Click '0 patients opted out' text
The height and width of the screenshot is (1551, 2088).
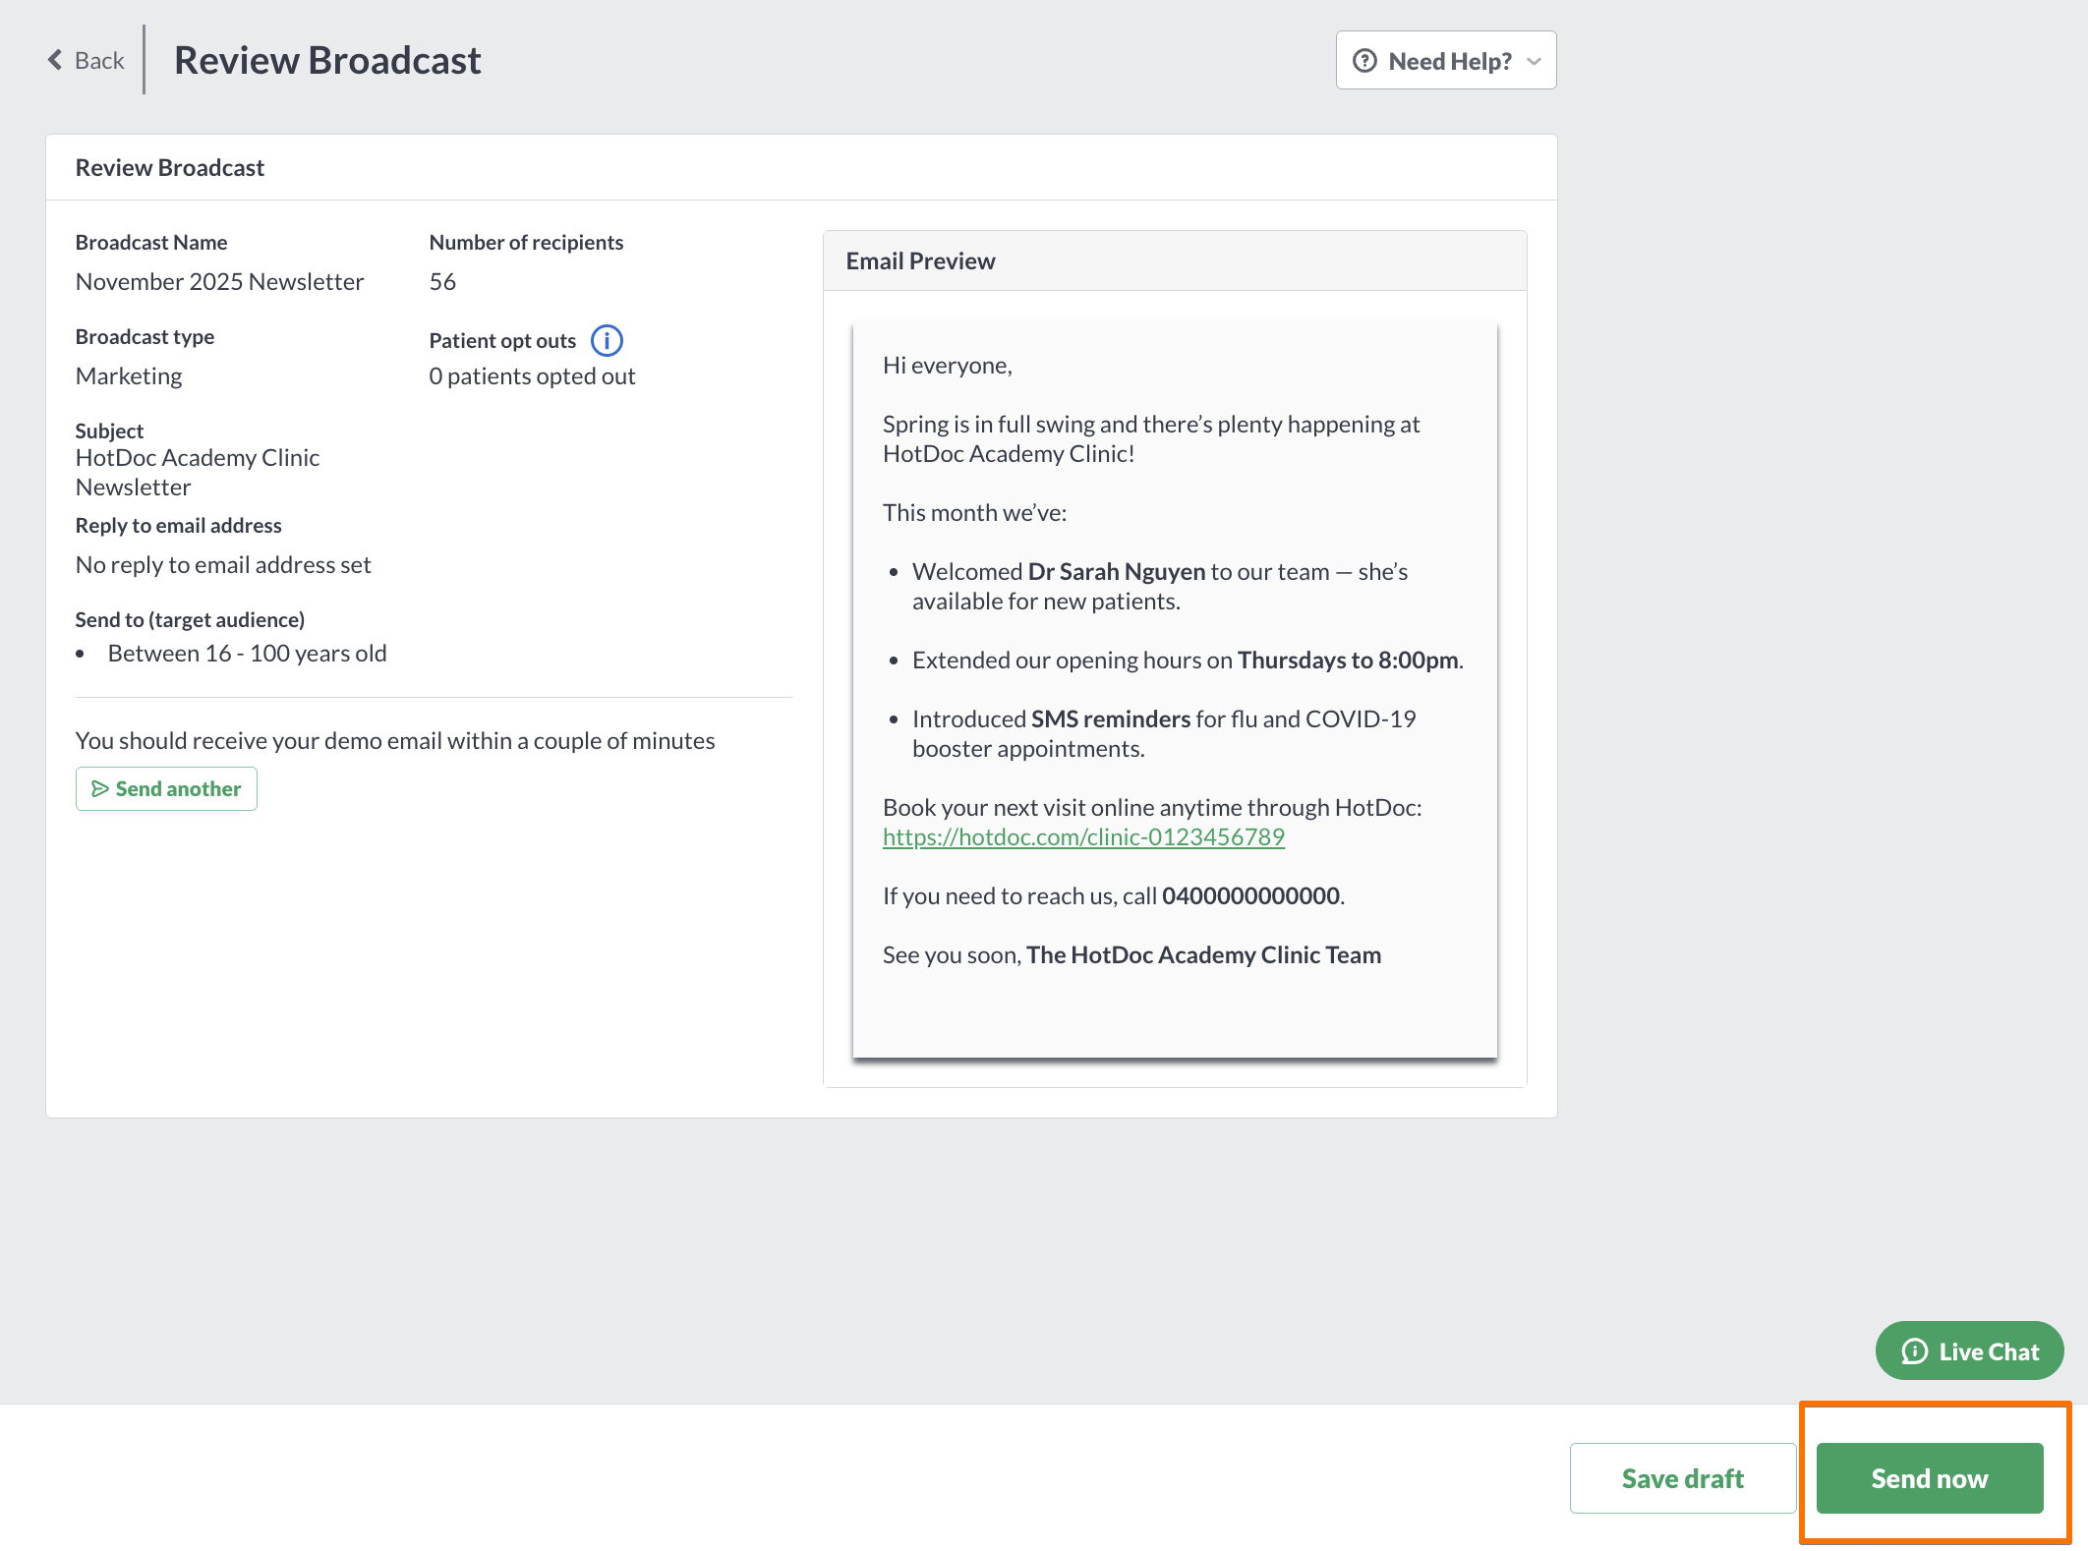coord(532,376)
